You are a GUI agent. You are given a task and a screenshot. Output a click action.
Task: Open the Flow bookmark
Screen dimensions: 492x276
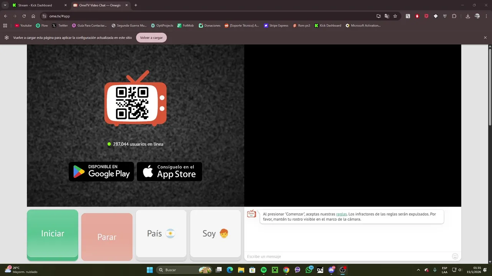[42, 26]
